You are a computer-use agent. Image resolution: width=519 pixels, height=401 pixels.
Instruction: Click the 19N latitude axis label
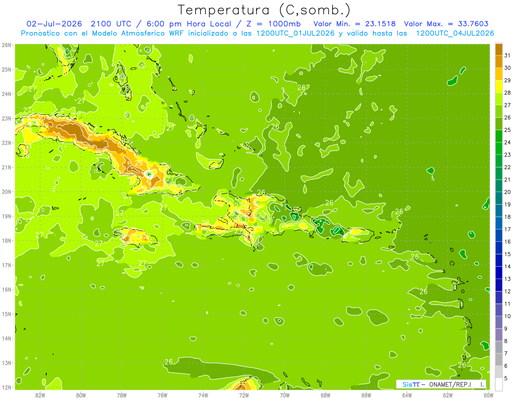pyautogui.click(x=6, y=216)
